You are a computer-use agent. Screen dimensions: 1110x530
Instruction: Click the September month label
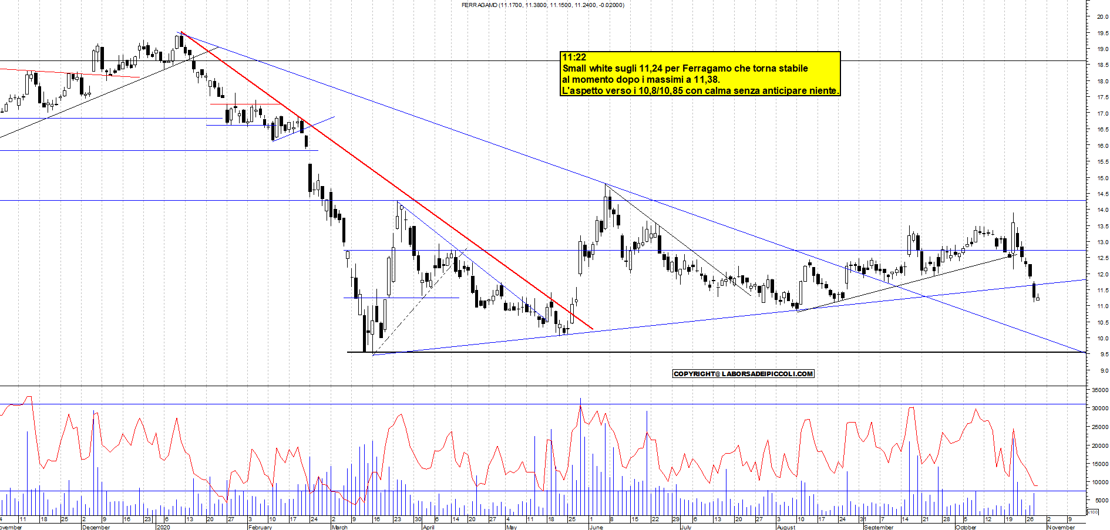879,527
